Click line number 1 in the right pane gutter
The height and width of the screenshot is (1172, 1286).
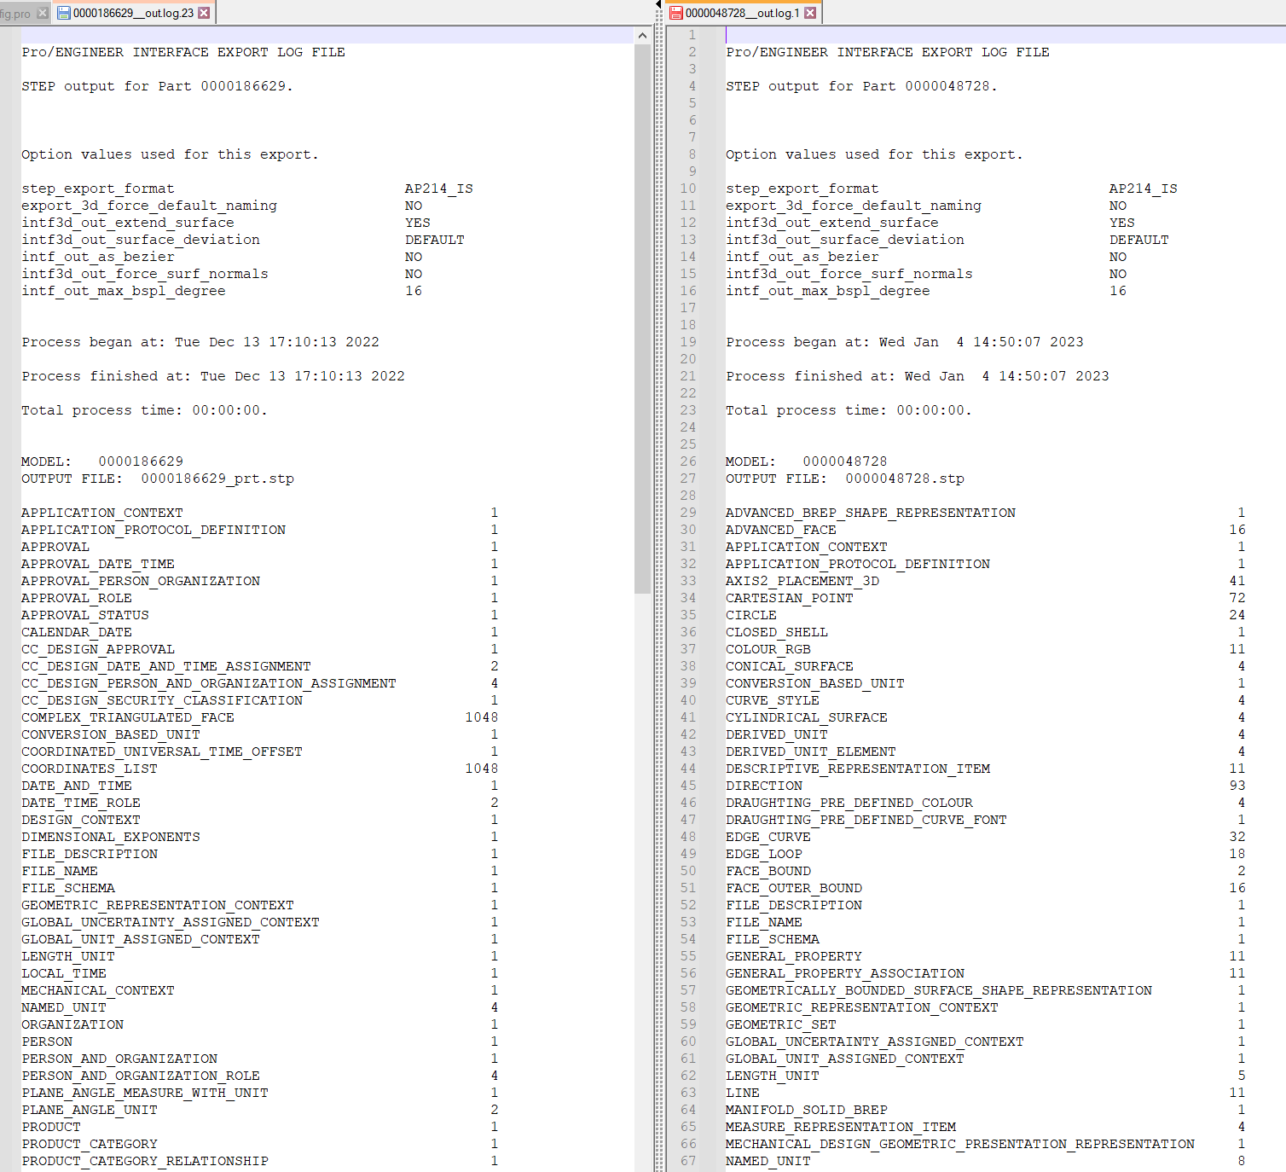click(x=692, y=35)
